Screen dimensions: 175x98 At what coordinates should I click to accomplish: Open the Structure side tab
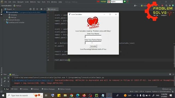[x=1, y=71]
